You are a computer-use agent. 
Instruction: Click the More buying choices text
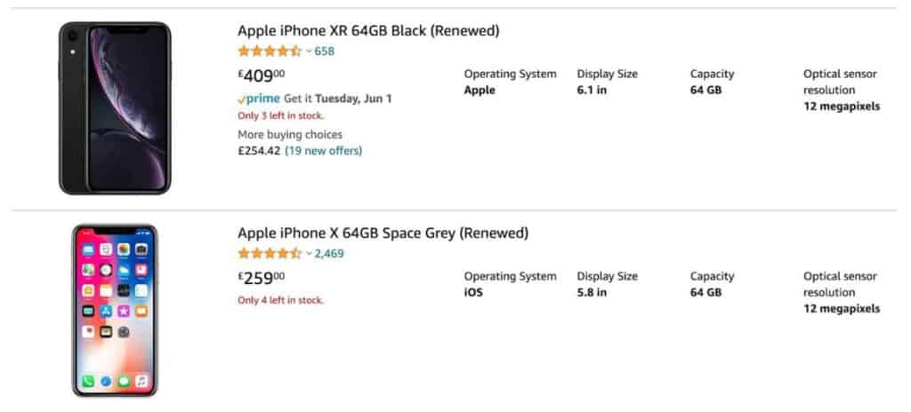[x=290, y=135]
